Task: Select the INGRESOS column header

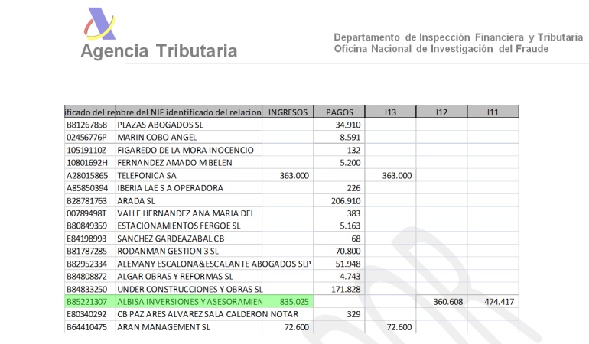Action: pyautogui.click(x=288, y=112)
